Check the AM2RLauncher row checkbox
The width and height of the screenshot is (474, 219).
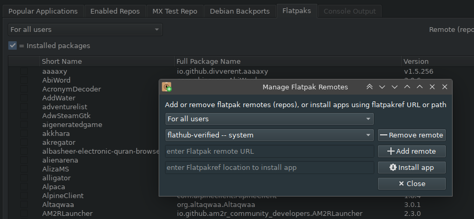[x=24, y=214]
